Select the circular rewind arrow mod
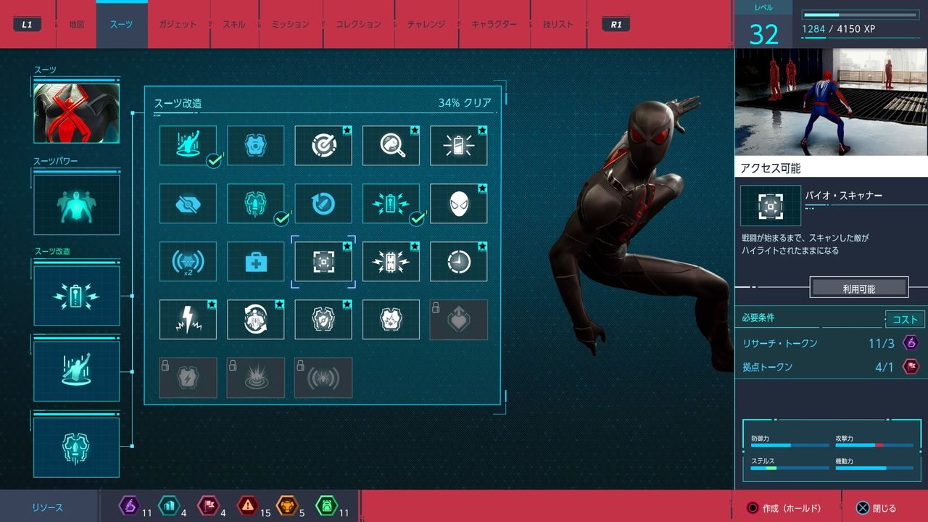The height and width of the screenshot is (522, 928). coord(323,204)
